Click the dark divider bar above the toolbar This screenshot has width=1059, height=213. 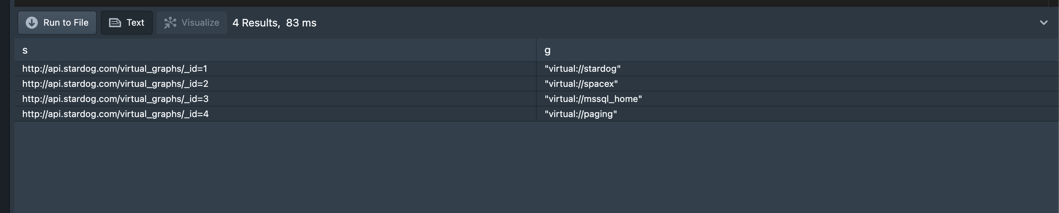point(534,3)
